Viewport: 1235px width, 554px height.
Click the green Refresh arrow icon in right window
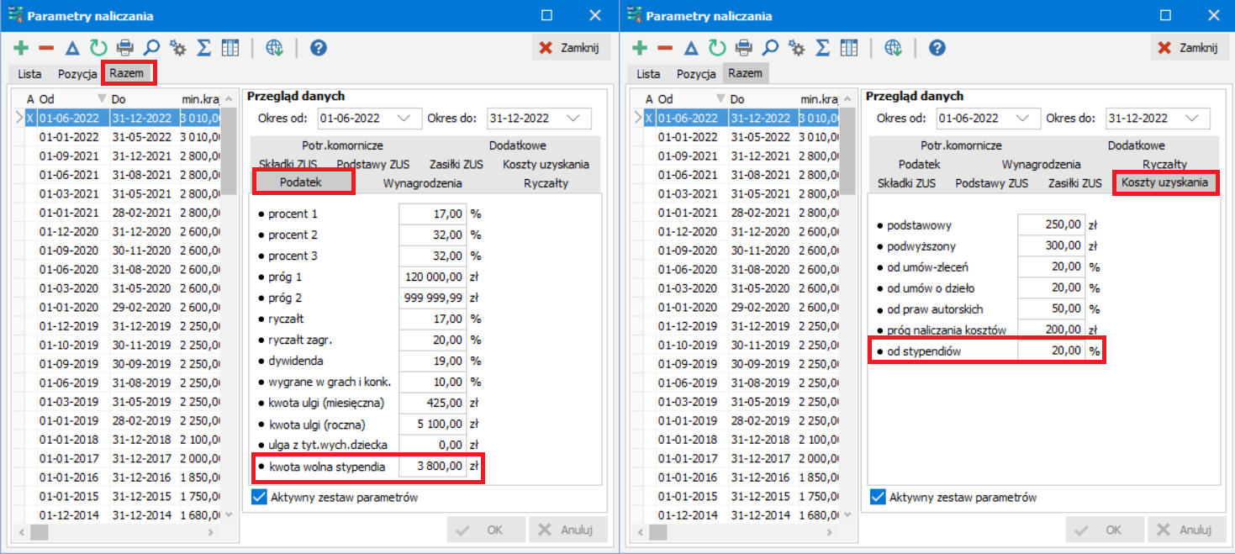(717, 48)
